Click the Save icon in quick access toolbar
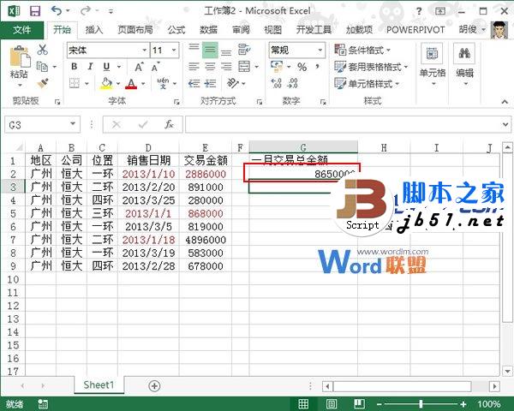Screen dimensions: 514x411 click(34, 10)
